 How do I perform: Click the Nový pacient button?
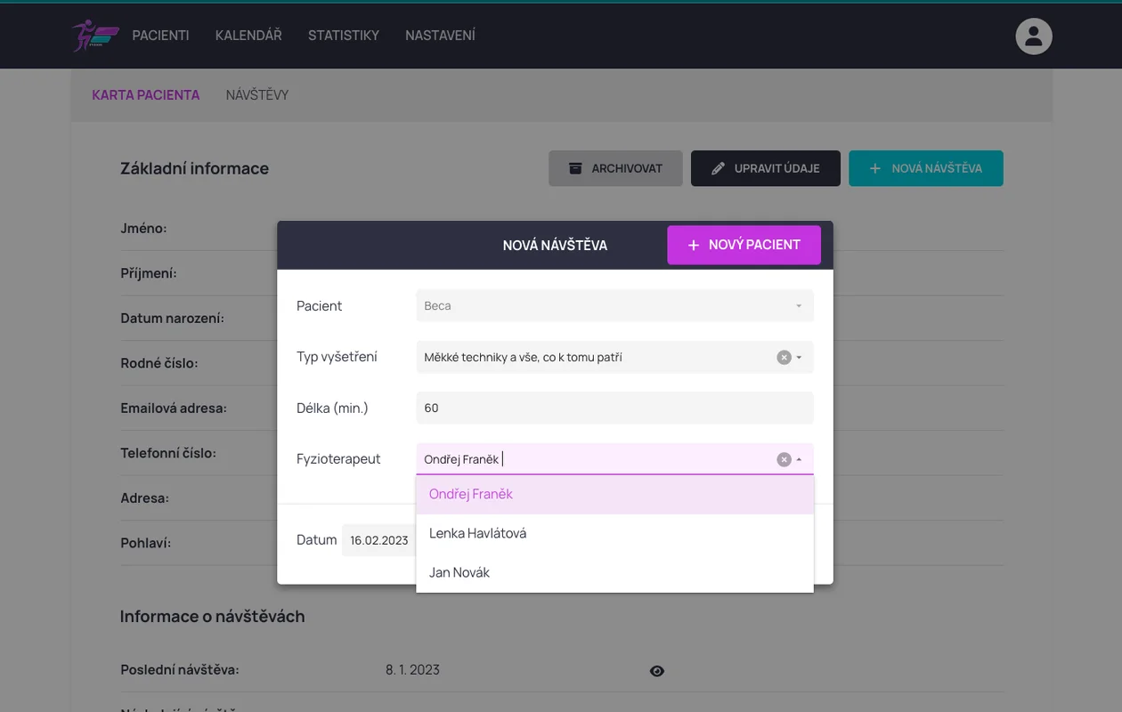[744, 245]
